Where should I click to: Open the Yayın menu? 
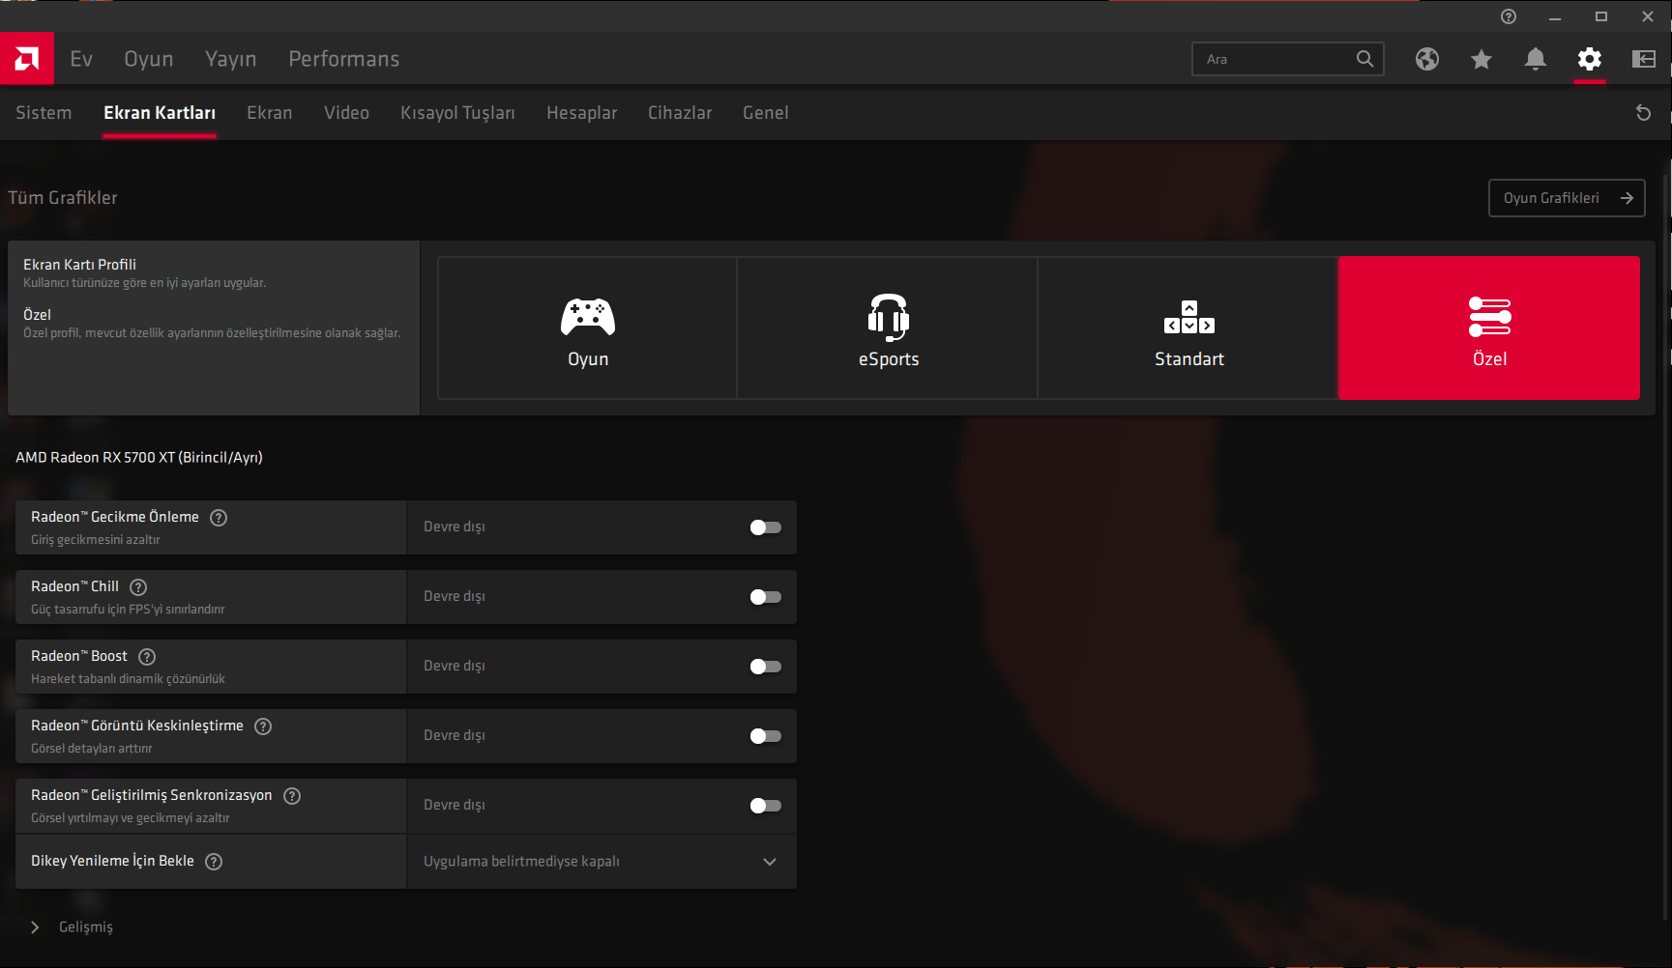click(x=231, y=59)
